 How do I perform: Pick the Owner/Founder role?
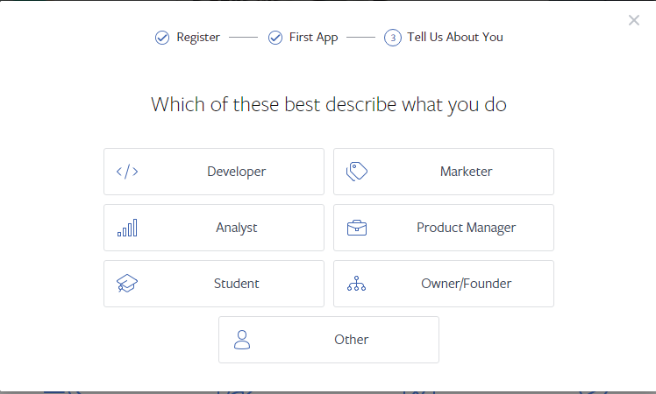click(444, 284)
